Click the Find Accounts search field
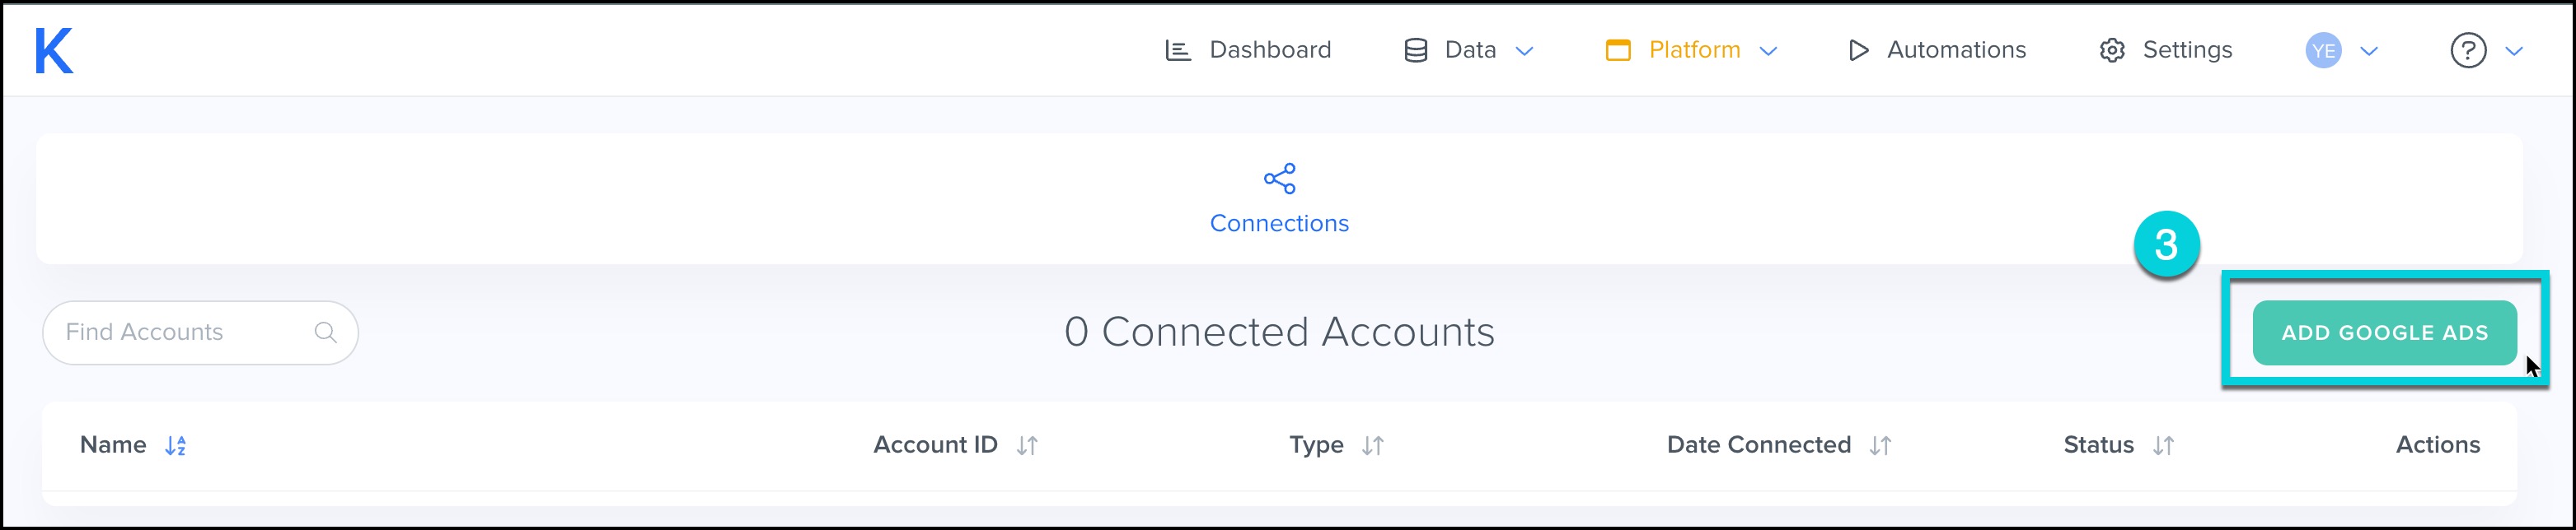This screenshot has height=530, width=2576. tap(185, 332)
